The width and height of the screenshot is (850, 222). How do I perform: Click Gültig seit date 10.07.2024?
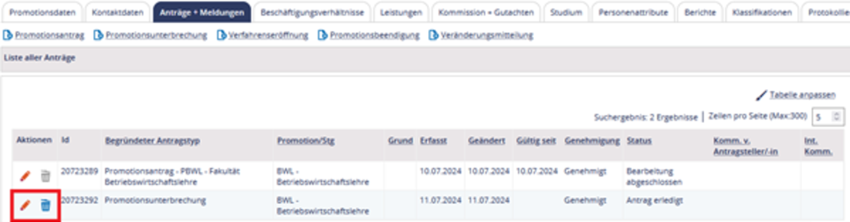[x=537, y=171]
